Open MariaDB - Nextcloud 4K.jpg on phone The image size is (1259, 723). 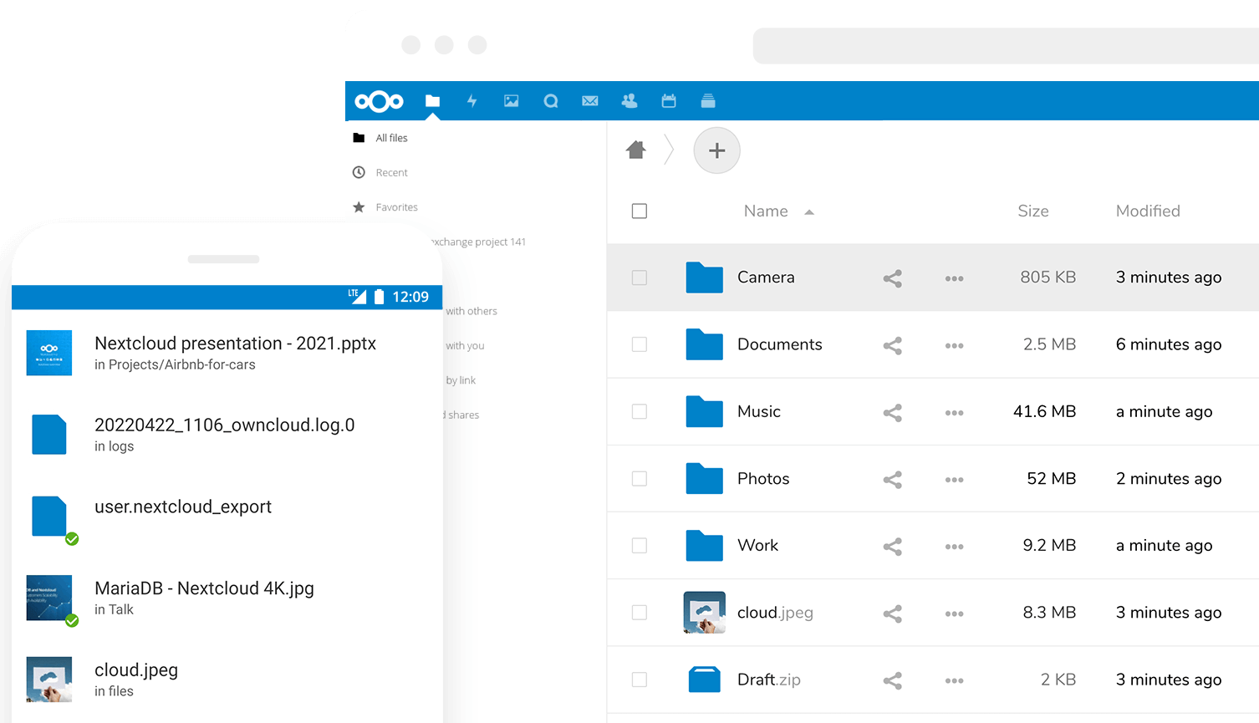(204, 588)
